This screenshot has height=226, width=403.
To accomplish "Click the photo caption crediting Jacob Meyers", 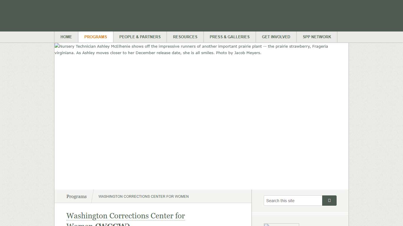I will 191,49.
